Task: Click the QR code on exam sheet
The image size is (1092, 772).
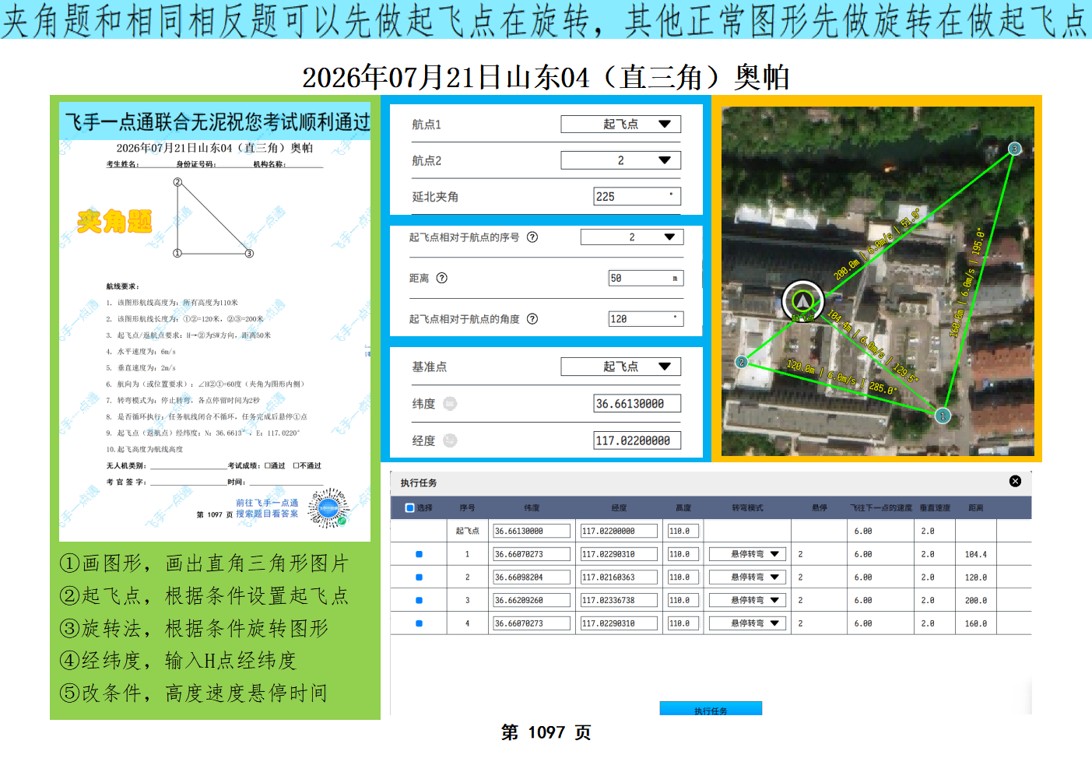Action: pos(328,508)
